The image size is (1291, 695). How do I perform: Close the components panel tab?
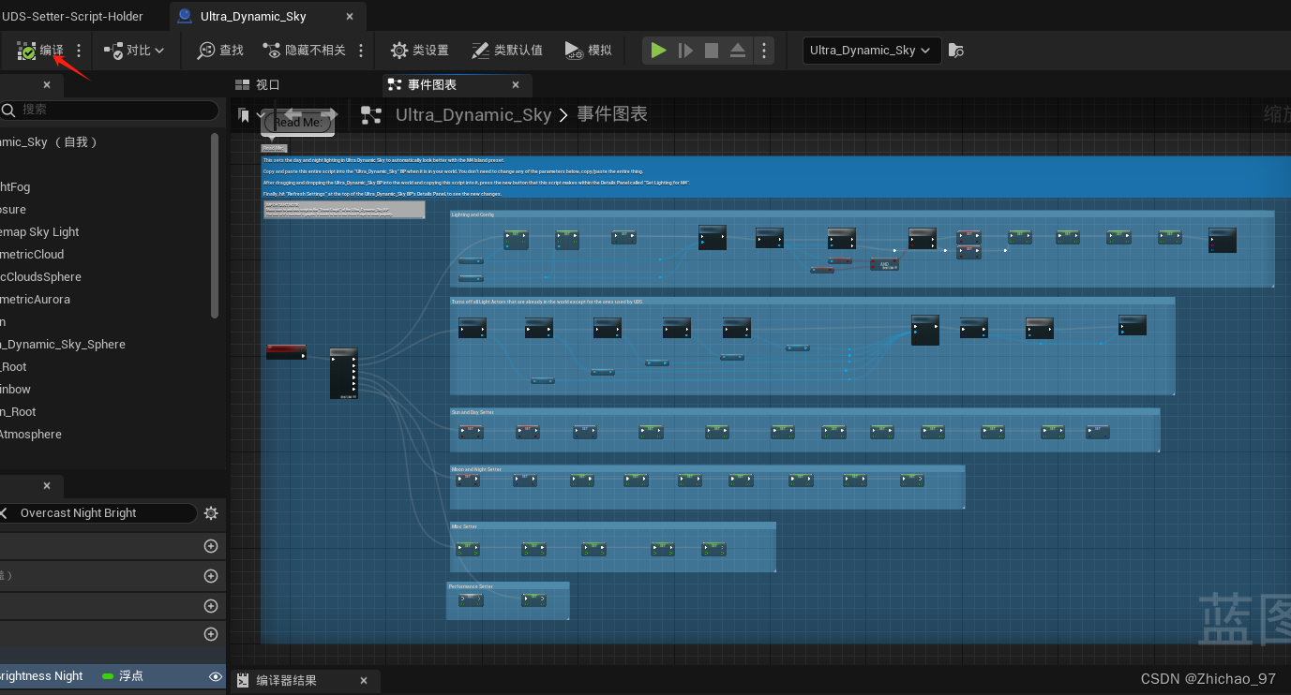tap(47, 84)
